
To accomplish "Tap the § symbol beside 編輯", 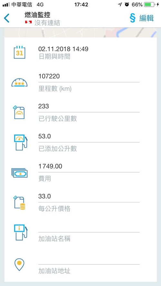I will (x=132, y=18).
